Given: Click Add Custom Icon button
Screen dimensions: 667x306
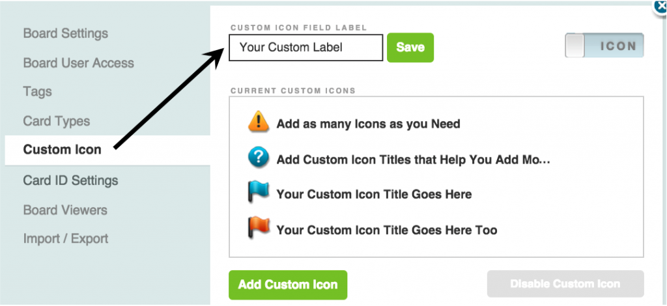Looking at the screenshot, I should [288, 285].
